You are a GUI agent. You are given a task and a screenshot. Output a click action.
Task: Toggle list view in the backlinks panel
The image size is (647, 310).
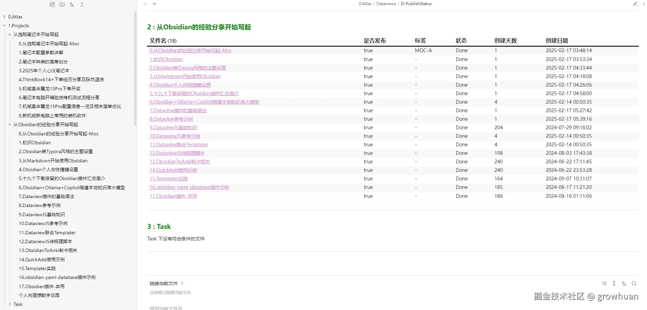604,283
